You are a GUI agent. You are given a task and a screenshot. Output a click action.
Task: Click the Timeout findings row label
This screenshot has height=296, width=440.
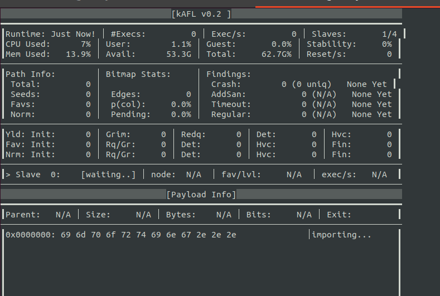pyautogui.click(x=231, y=104)
